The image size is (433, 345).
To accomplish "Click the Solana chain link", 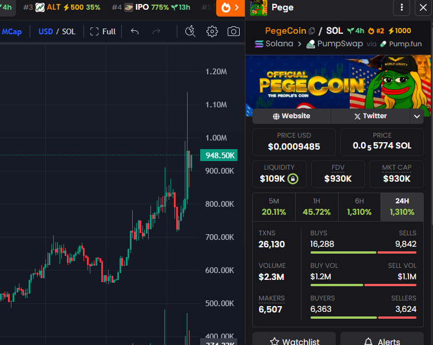I will click(273, 43).
